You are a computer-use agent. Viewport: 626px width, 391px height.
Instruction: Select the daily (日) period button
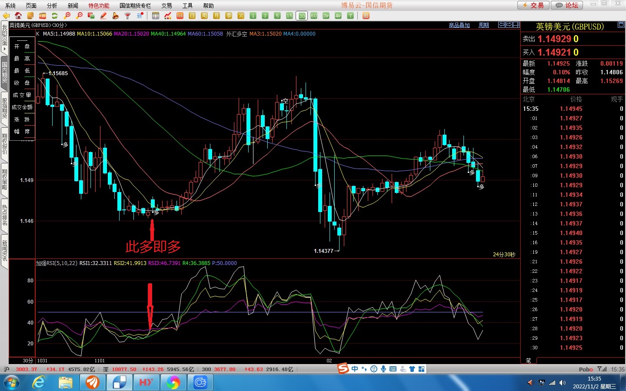click(192, 16)
